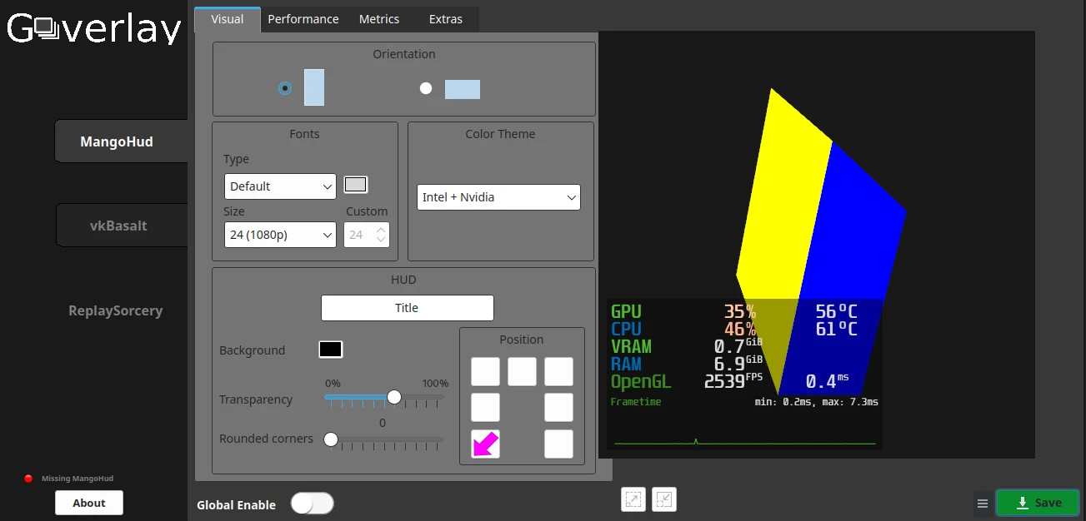Viewport: 1086px width, 521px height.
Task: Open the Color Theme dropdown
Action: tap(498, 197)
